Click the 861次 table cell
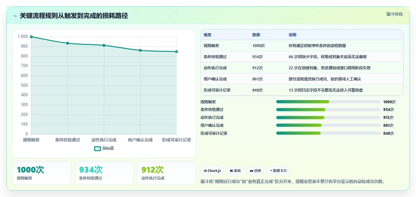This screenshot has height=197, width=416. coord(257,79)
